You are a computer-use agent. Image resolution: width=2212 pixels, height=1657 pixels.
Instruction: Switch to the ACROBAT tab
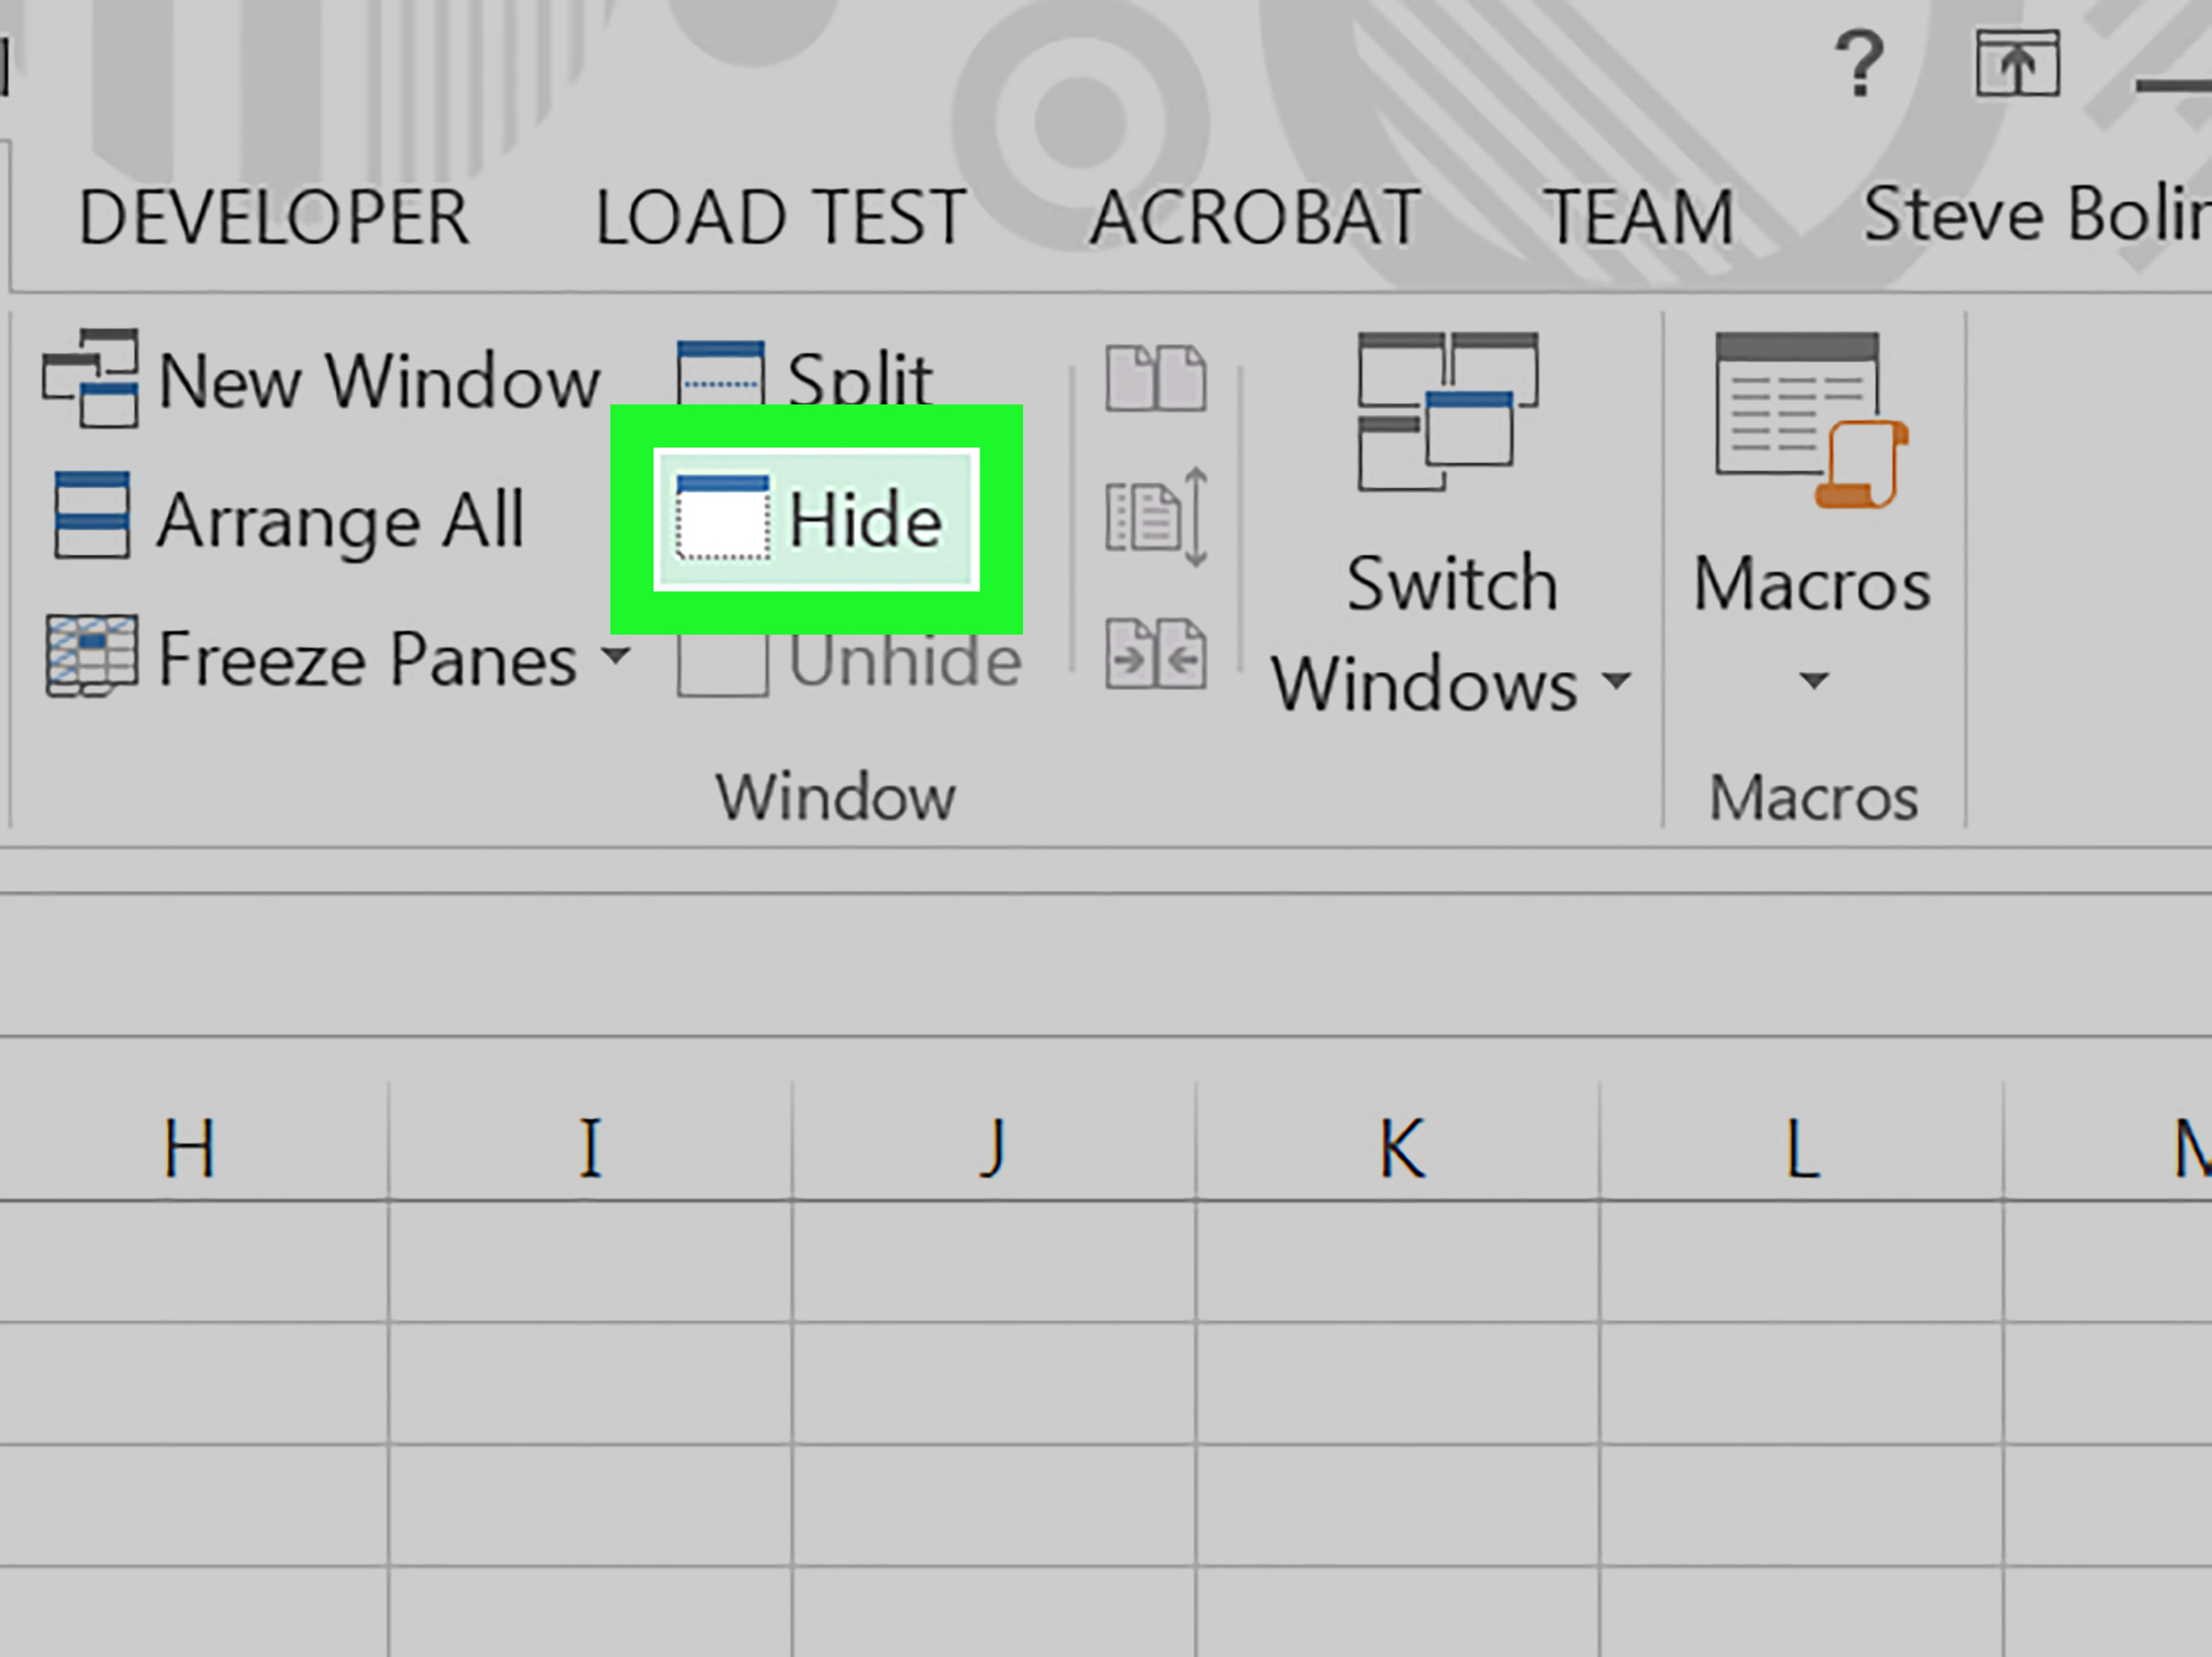(x=1255, y=217)
